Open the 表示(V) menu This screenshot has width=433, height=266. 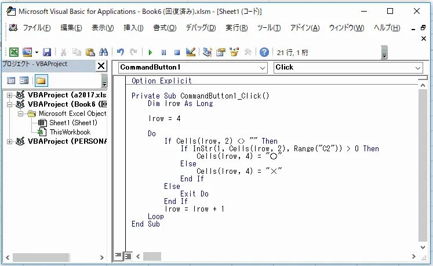click(x=103, y=28)
